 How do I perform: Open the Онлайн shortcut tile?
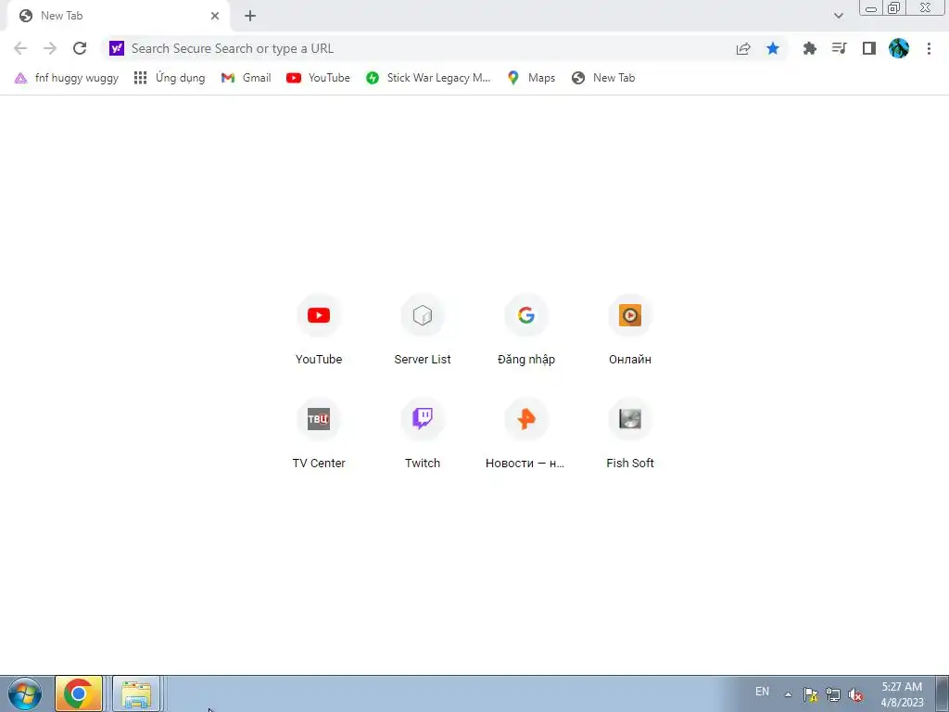click(630, 330)
